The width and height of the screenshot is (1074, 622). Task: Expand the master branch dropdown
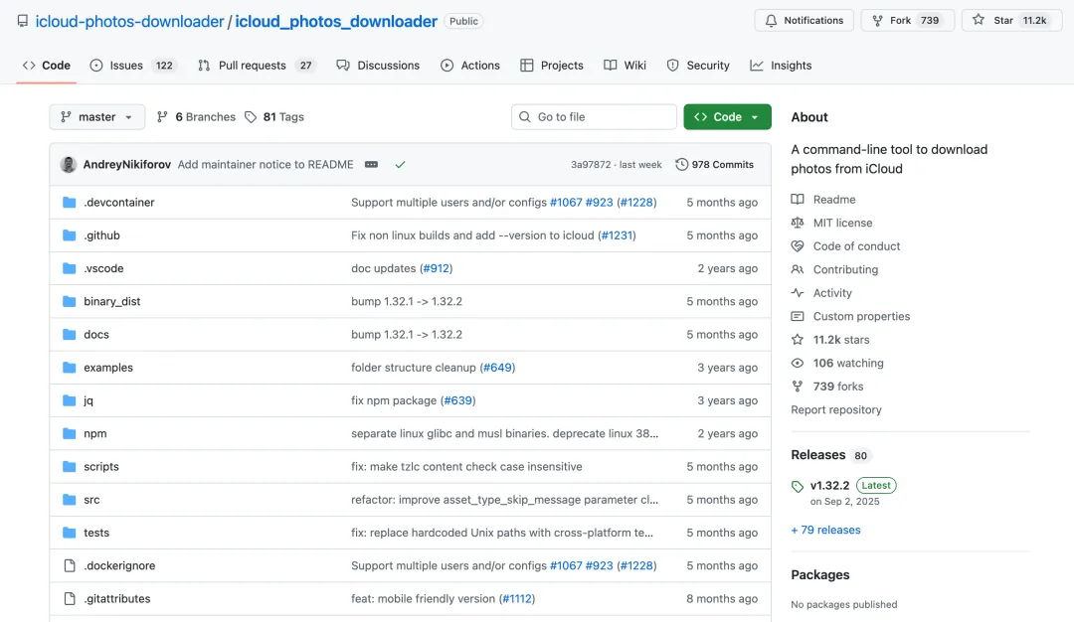point(96,117)
